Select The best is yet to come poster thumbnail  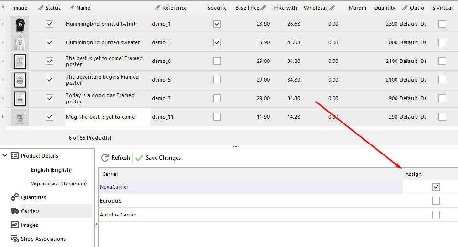(x=20, y=62)
